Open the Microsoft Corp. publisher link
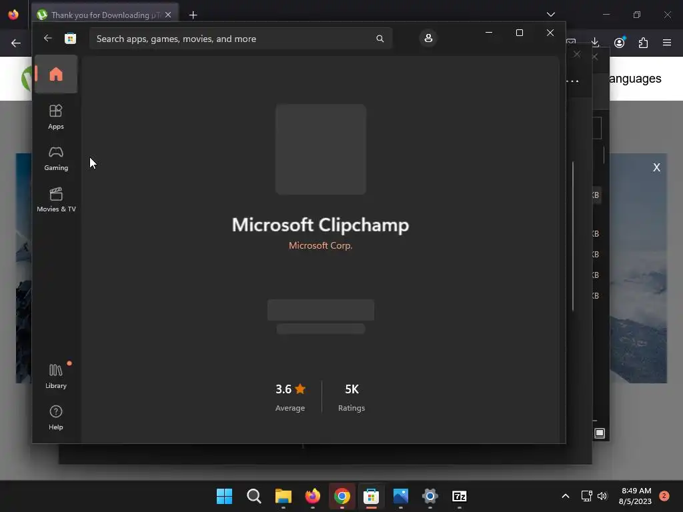The width and height of the screenshot is (683, 512). tap(321, 245)
